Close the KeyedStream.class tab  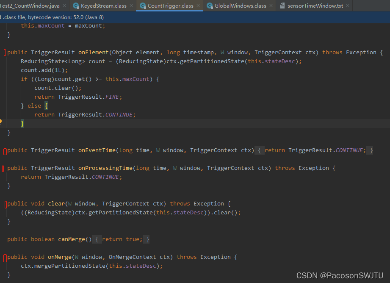click(x=131, y=6)
